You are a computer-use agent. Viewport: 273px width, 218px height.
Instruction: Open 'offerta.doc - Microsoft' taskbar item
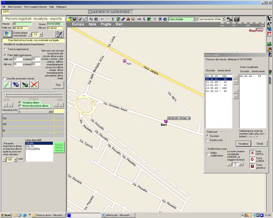[118, 215]
